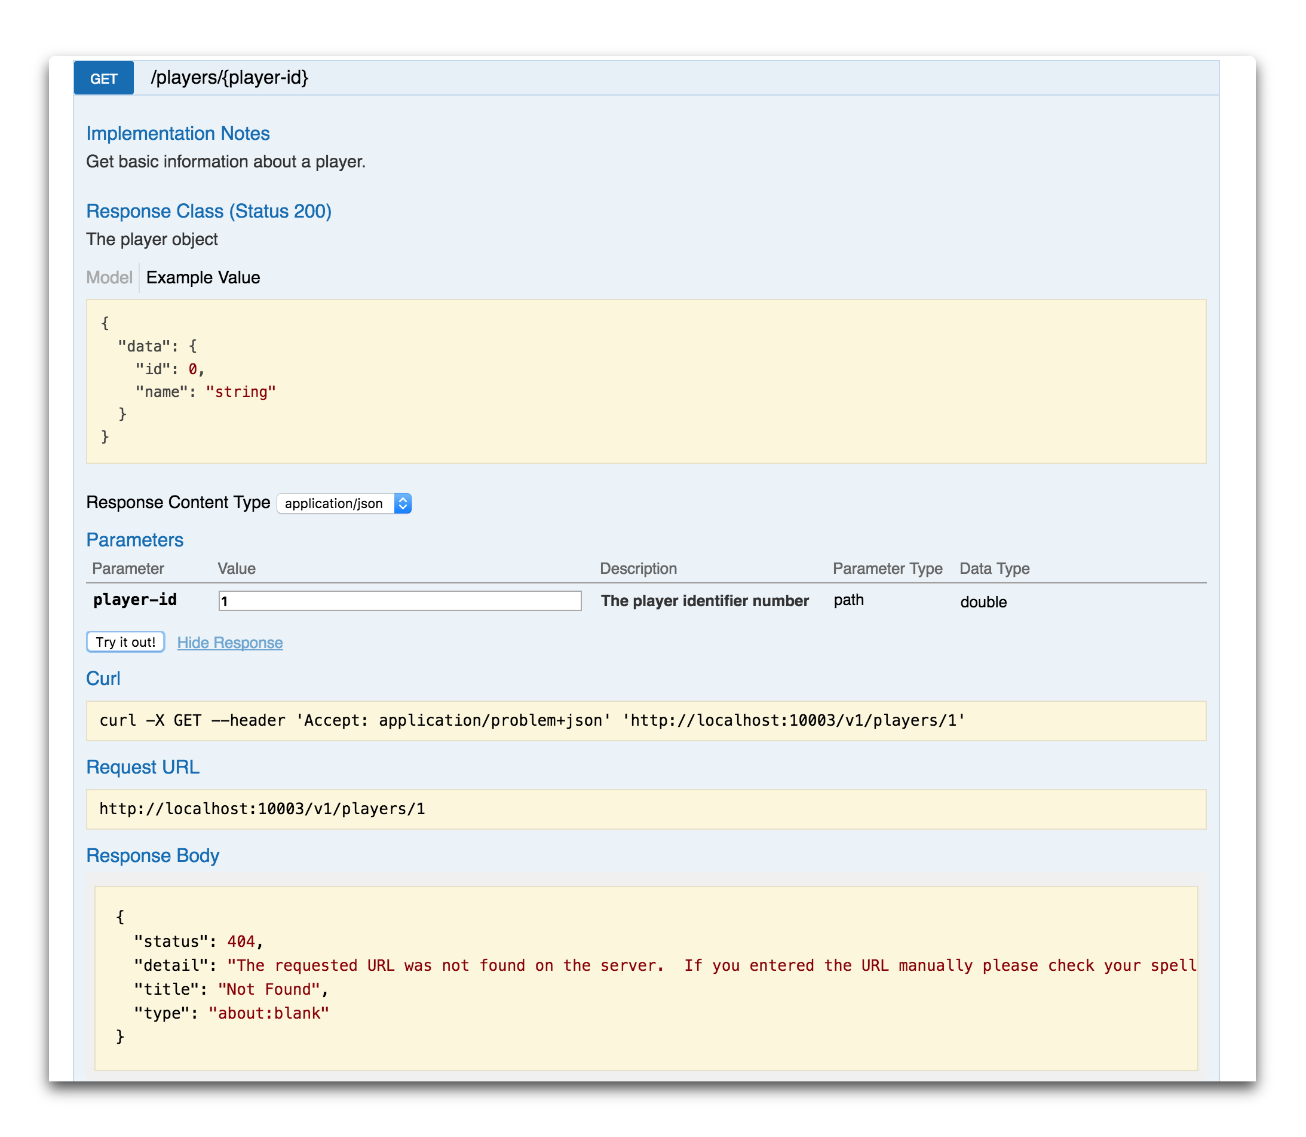The width and height of the screenshot is (1306, 1137).
Task: Click the curl command text box
Action: coord(645,720)
